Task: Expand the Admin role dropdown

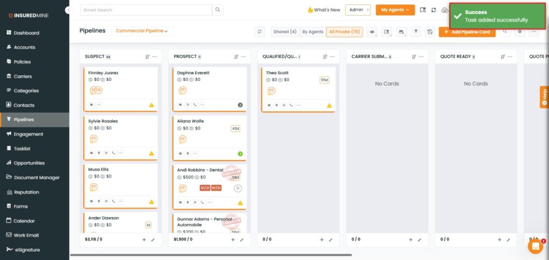Action: click(358, 10)
